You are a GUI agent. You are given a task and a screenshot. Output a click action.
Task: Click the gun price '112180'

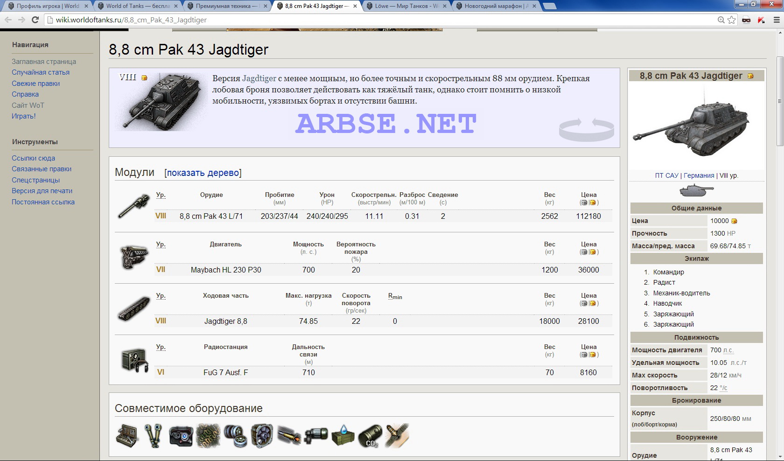click(588, 217)
